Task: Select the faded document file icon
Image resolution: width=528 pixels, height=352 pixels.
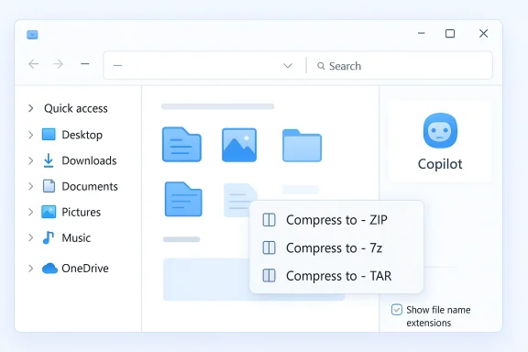Action: (x=237, y=200)
